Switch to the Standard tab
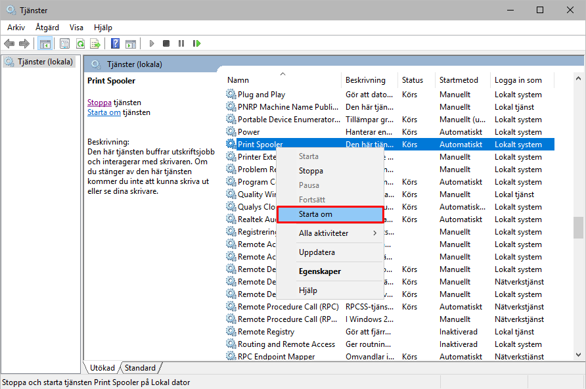 click(140, 368)
